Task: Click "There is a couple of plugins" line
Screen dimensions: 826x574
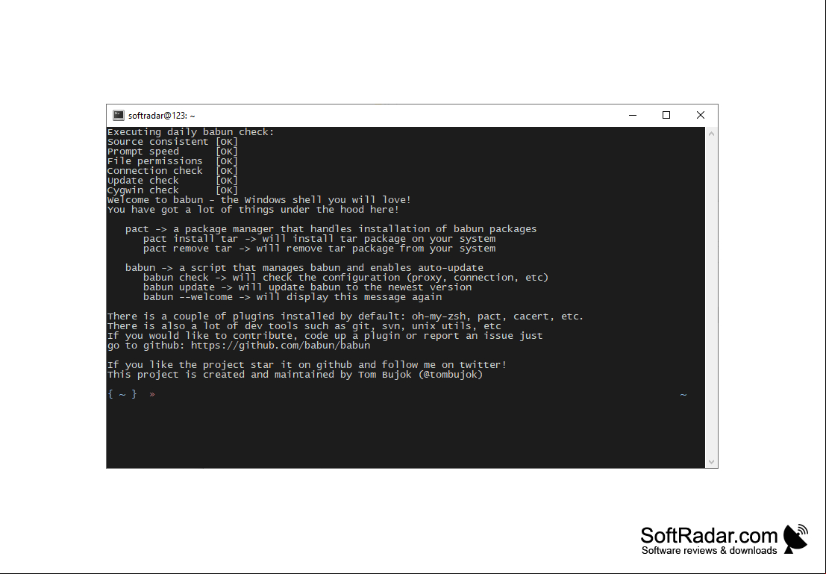Action: (x=345, y=316)
